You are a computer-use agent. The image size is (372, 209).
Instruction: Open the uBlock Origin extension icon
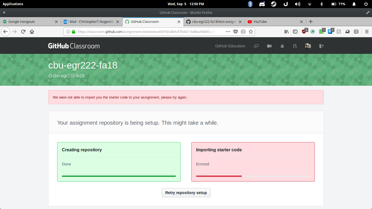click(304, 32)
